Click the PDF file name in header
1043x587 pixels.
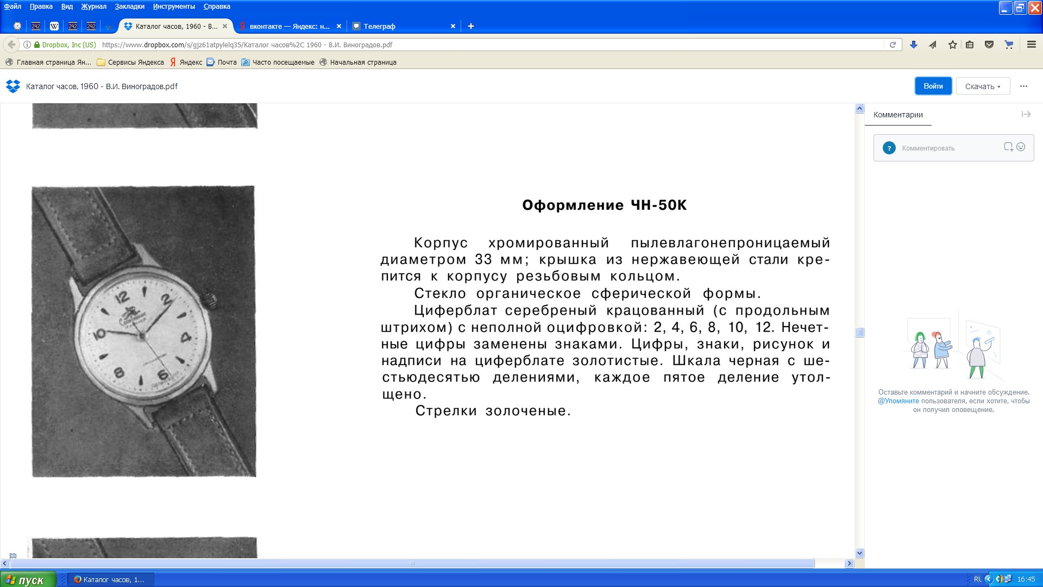pyautogui.click(x=102, y=86)
